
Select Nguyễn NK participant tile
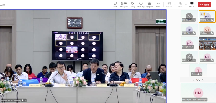207,57
